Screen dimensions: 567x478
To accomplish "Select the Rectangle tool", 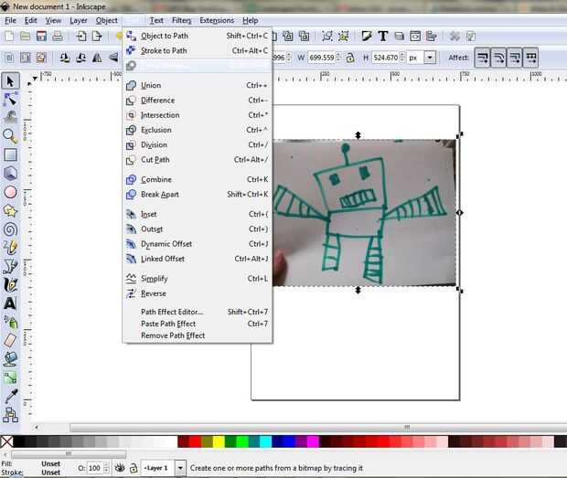I will (10, 154).
